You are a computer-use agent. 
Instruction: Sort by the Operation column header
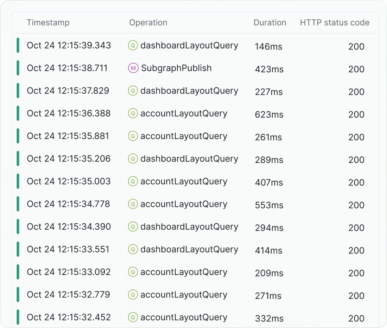click(x=148, y=22)
